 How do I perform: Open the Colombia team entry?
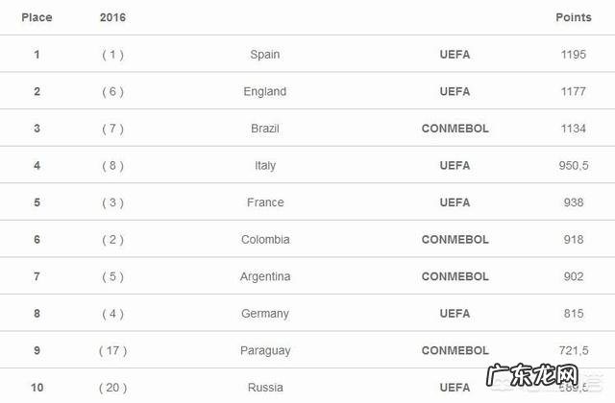coord(264,240)
